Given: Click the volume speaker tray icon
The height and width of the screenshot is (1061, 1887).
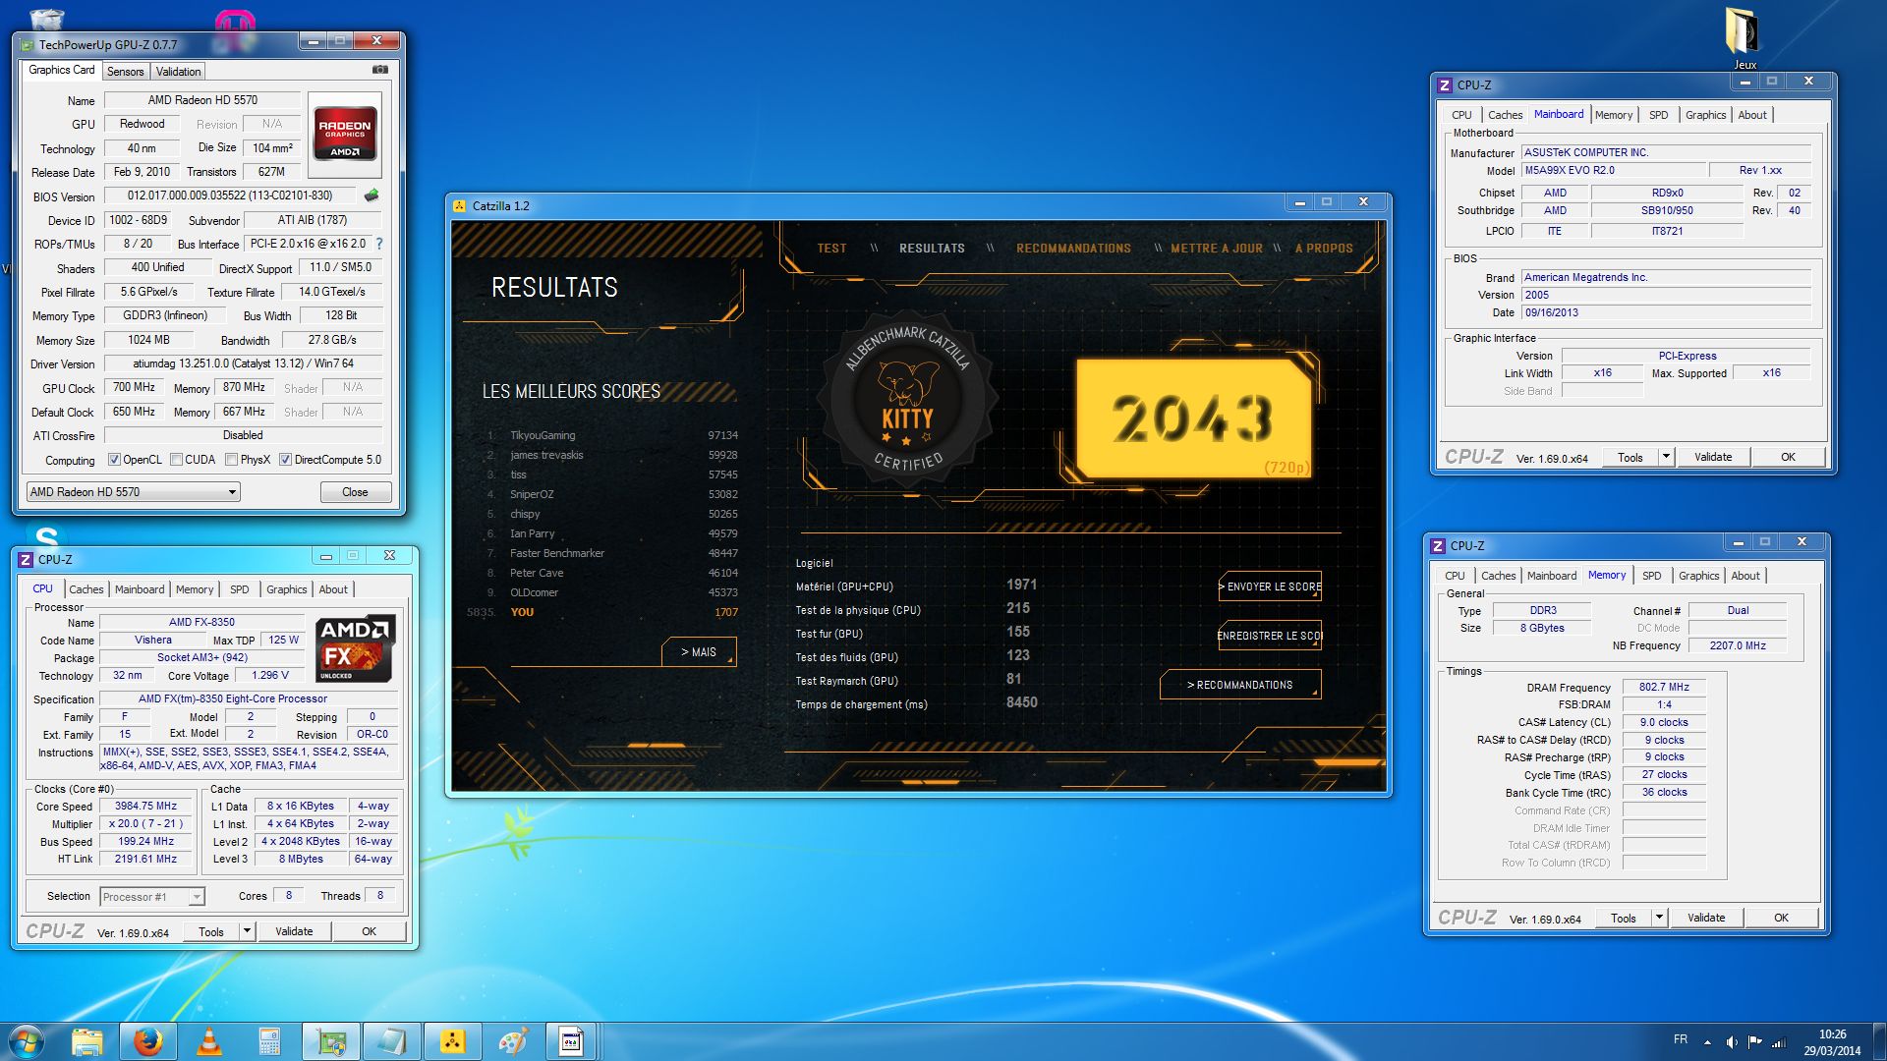Looking at the screenshot, I should tap(1732, 1042).
